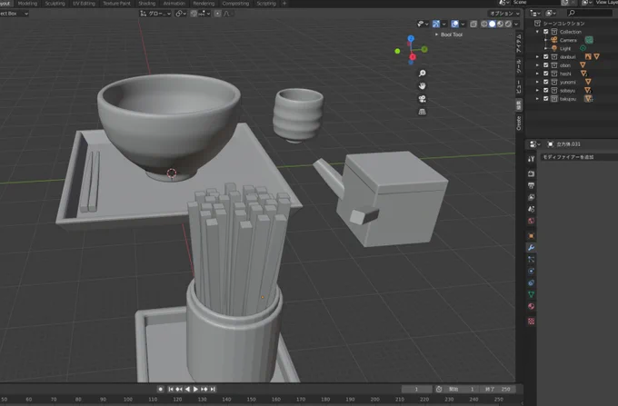Open the Tool properties tab icon

(532, 159)
